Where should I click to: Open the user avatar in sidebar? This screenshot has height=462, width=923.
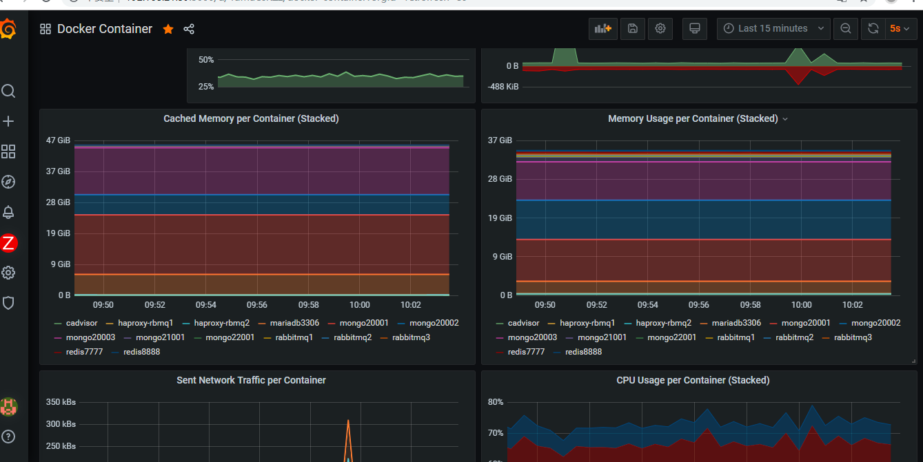click(x=8, y=406)
